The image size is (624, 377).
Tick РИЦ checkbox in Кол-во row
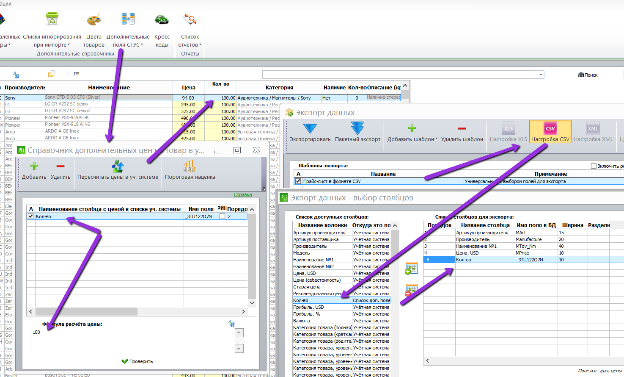[222, 216]
